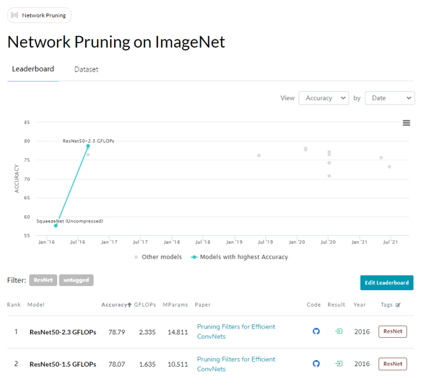Toggle the untagged filter tag
Screen dimensions: 427x379
tap(77, 280)
